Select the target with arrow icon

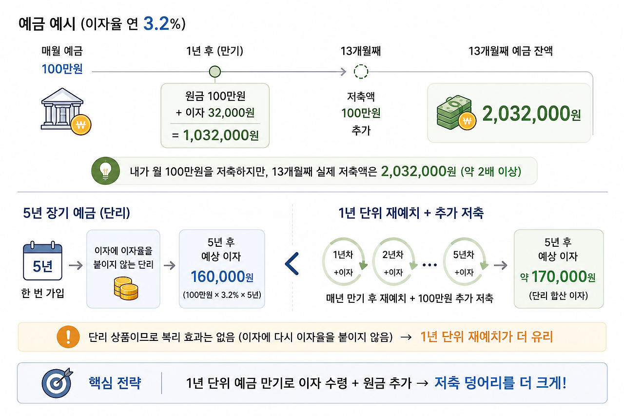pos(57,383)
